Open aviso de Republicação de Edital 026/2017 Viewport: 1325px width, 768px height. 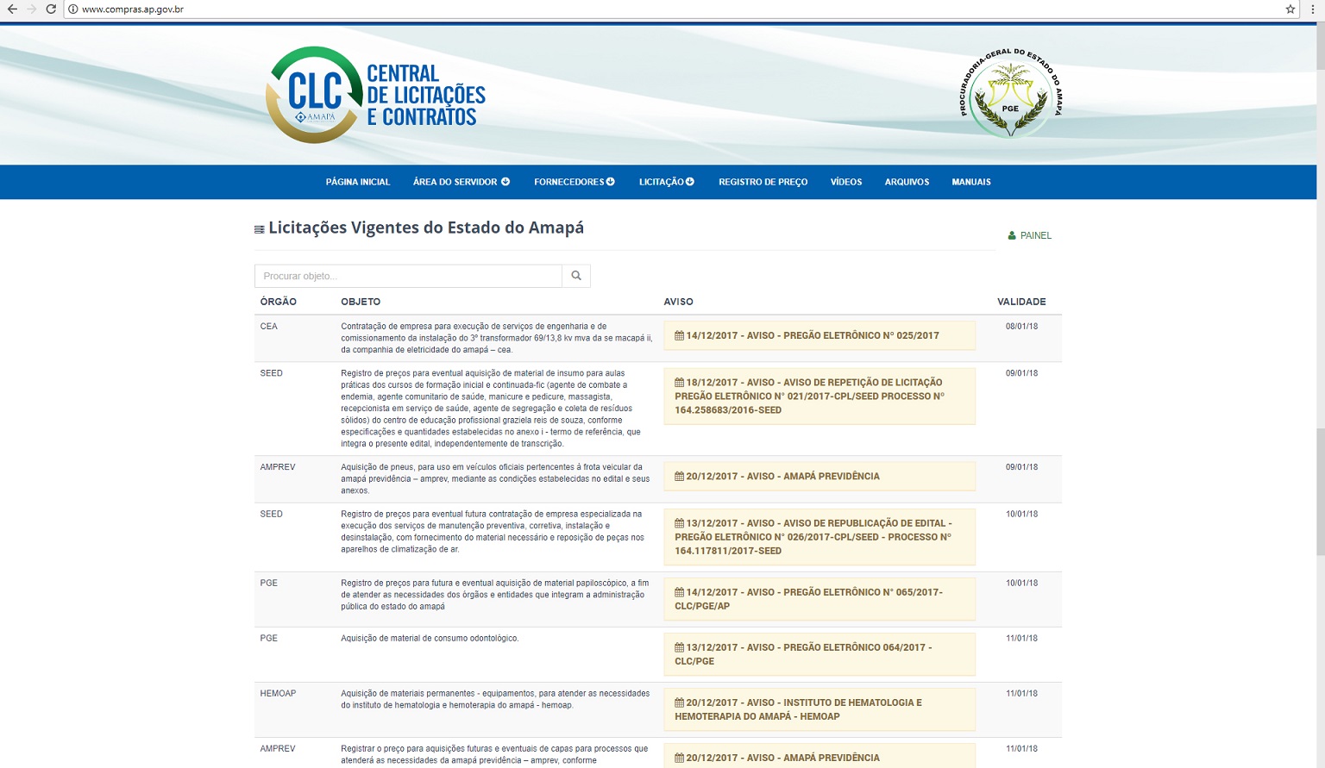[x=819, y=537]
